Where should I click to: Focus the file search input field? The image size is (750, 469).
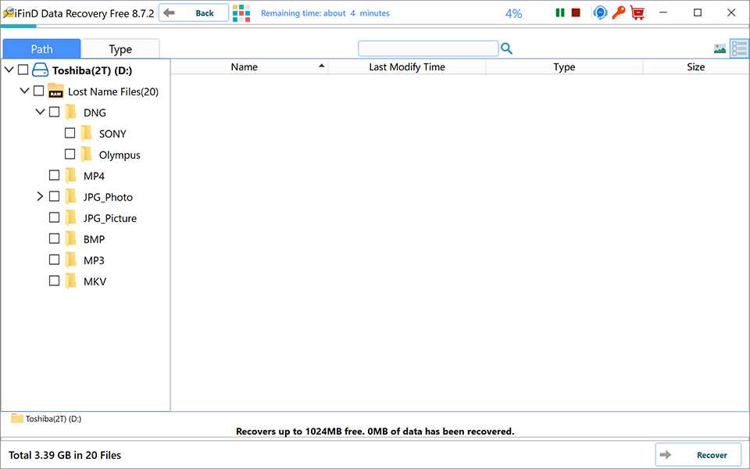point(428,48)
